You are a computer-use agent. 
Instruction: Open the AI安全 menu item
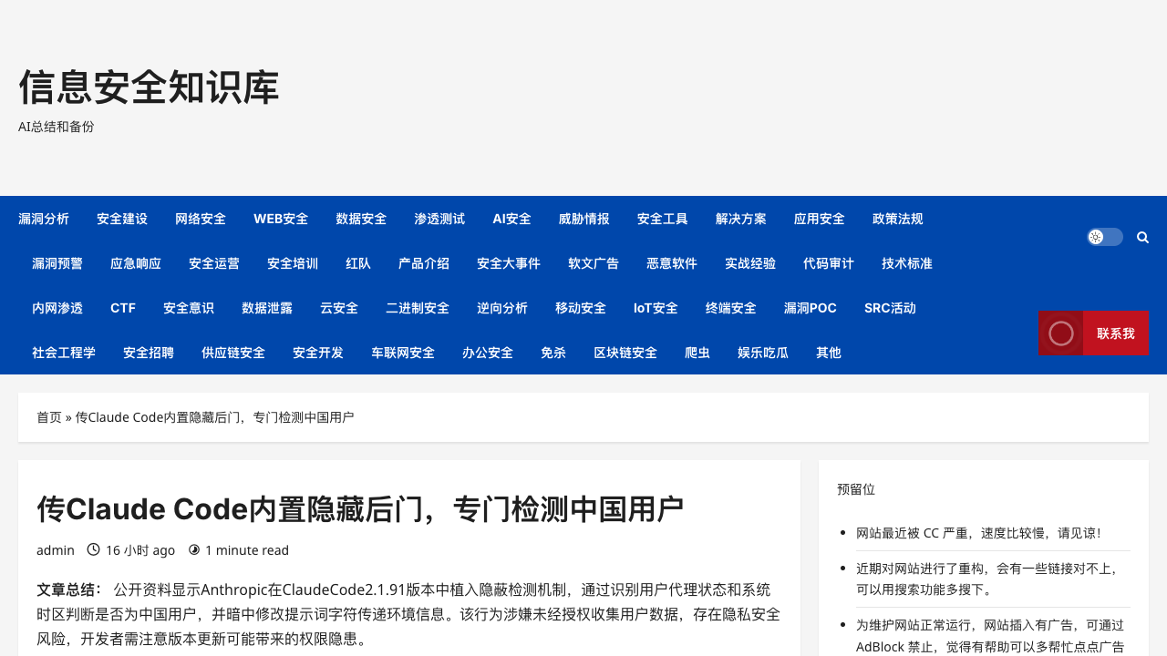point(511,219)
